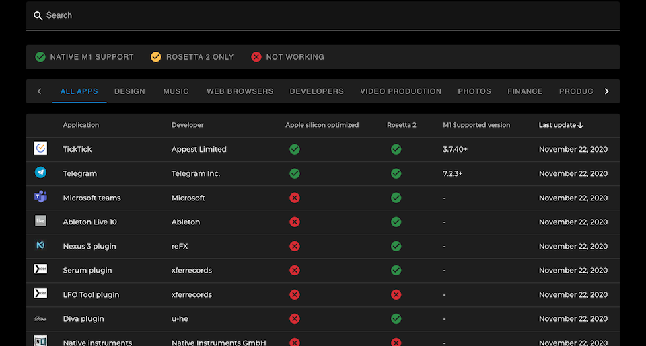This screenshot has width=646, height=346.
Task: Select the Appest Limited developer cell
Action: [199, 149]
